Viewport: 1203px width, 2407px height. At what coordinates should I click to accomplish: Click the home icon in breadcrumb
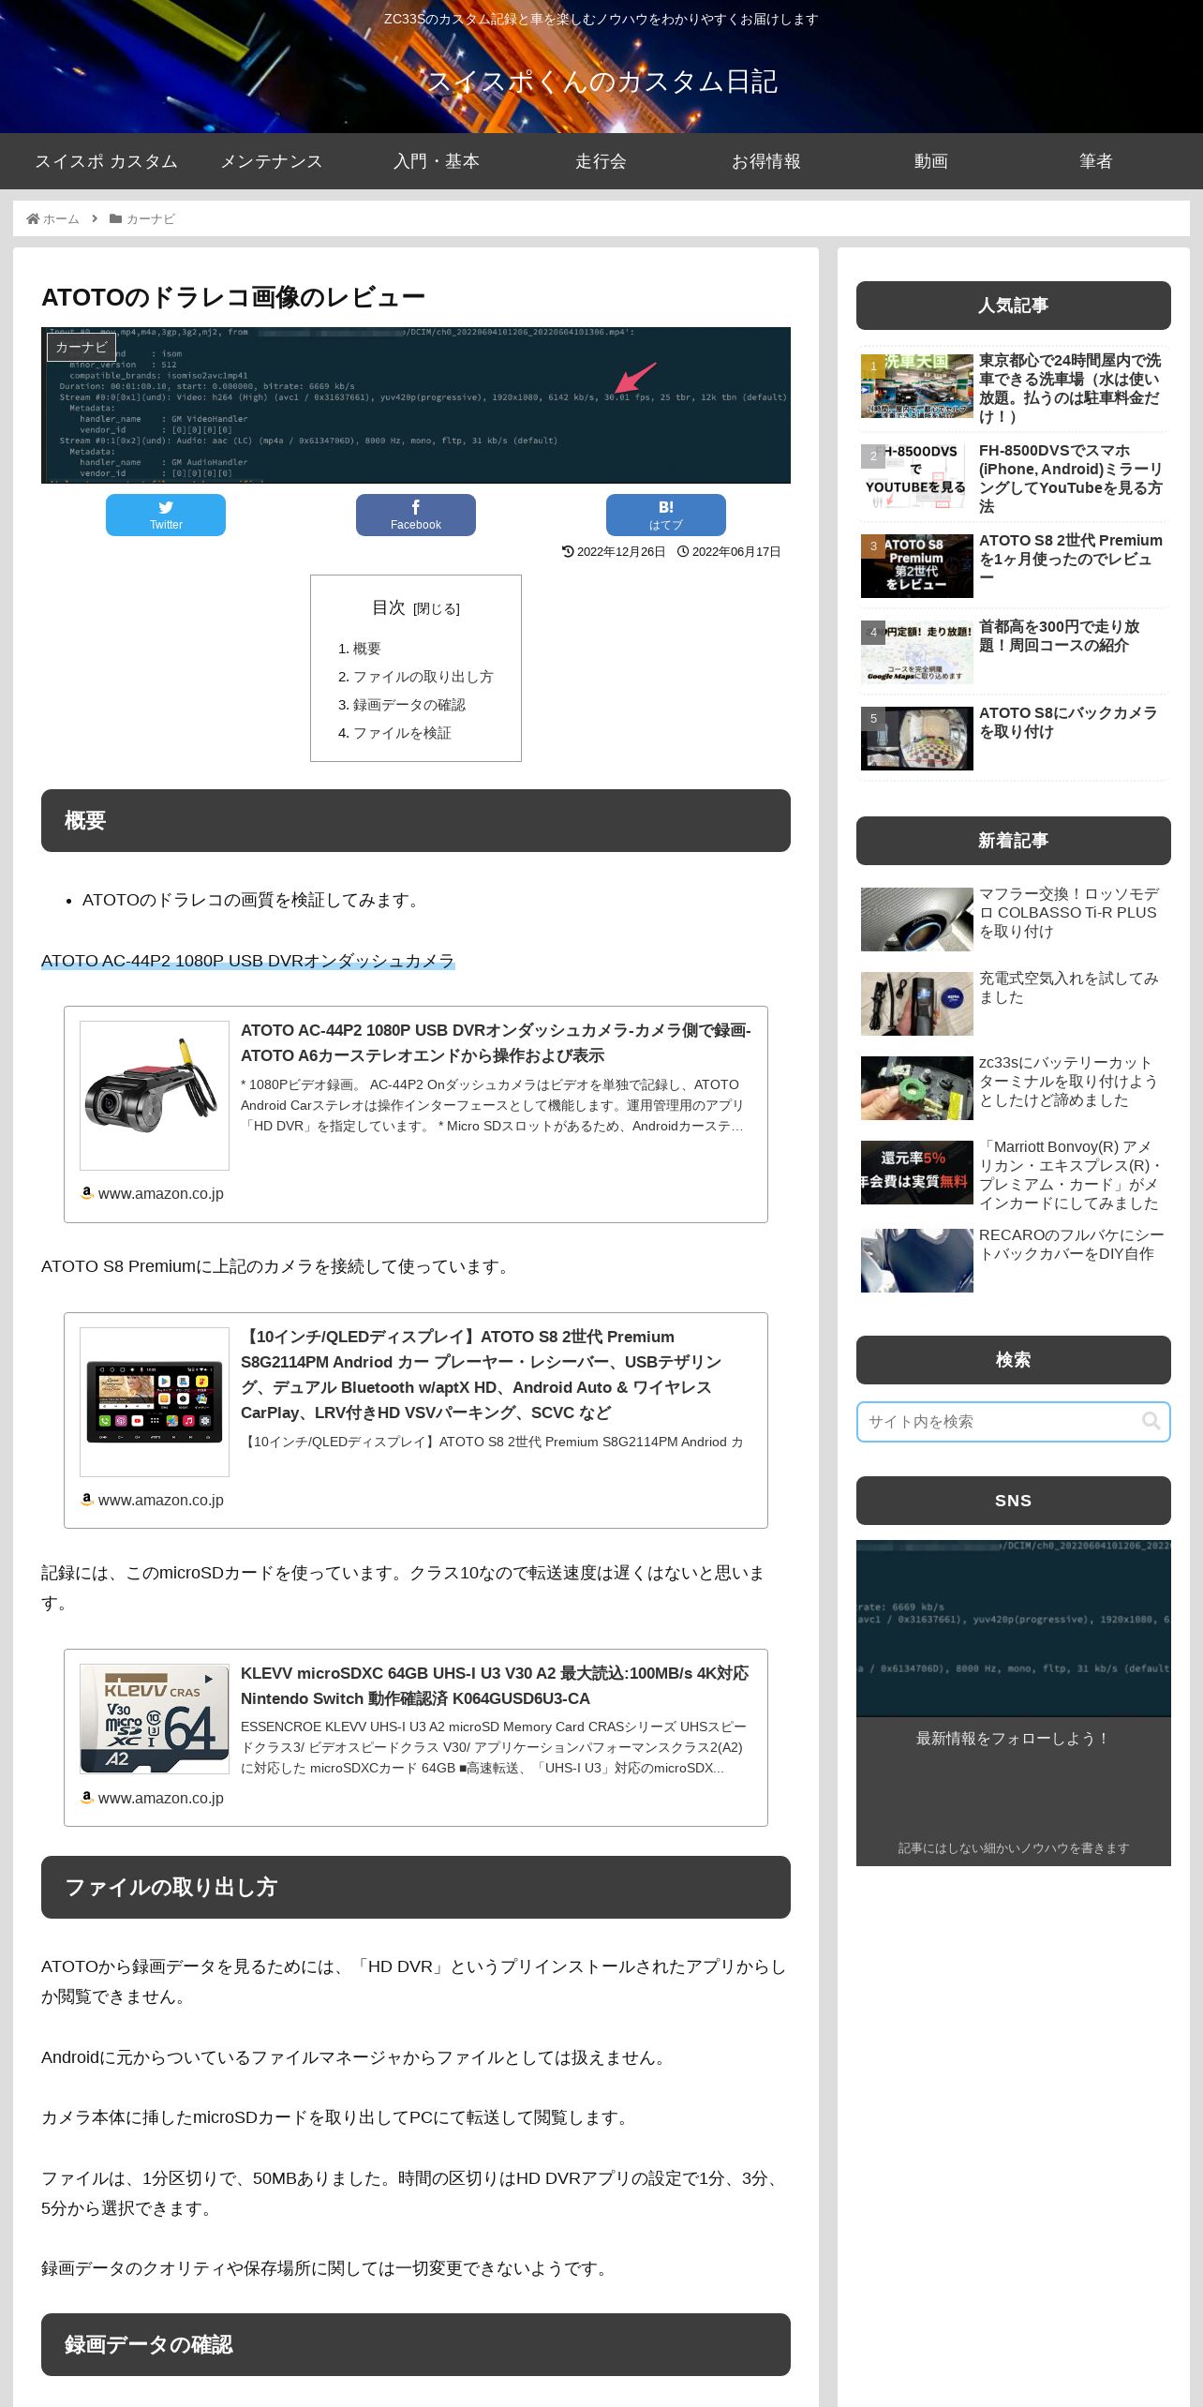[x=33, y=218]
